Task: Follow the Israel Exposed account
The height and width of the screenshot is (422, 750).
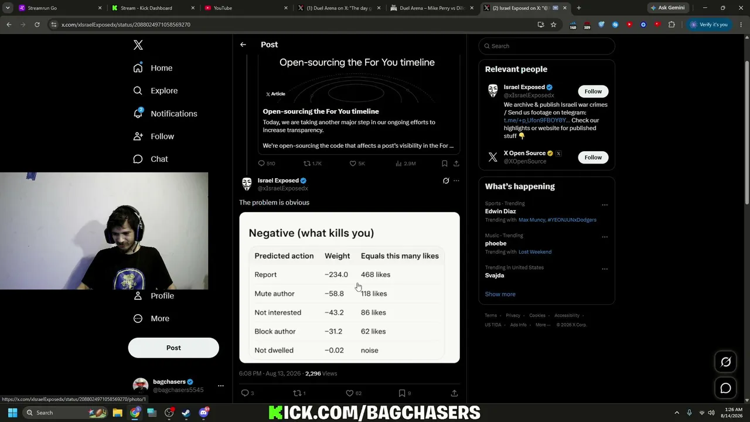Action: [x=593, y=91]
